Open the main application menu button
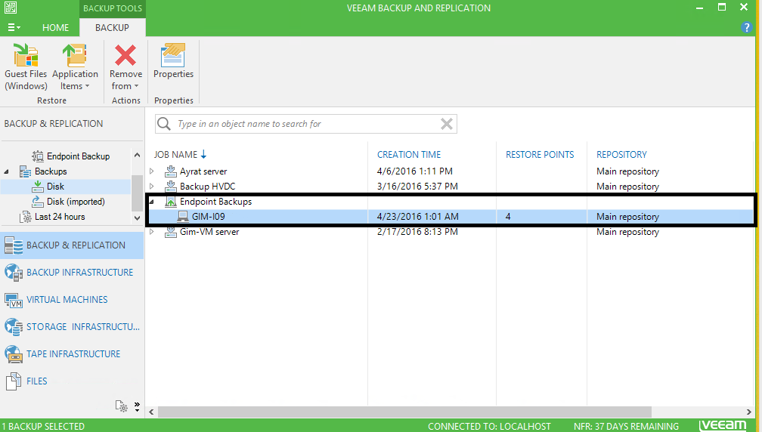The image size is (762, 432). coord(14,28)
